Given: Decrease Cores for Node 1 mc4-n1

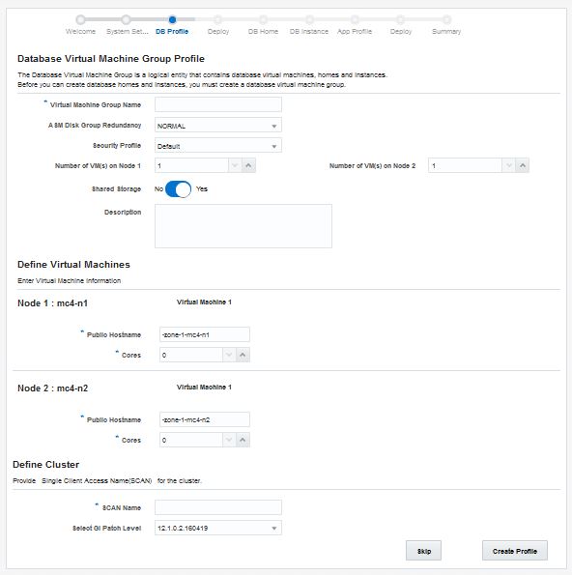Looking at the screenshot, I should coord(229,355).
